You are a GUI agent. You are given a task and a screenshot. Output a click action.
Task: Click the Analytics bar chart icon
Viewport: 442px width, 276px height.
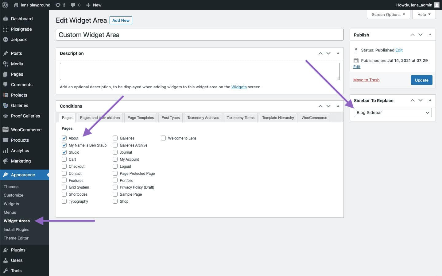[x=5, y=151]
